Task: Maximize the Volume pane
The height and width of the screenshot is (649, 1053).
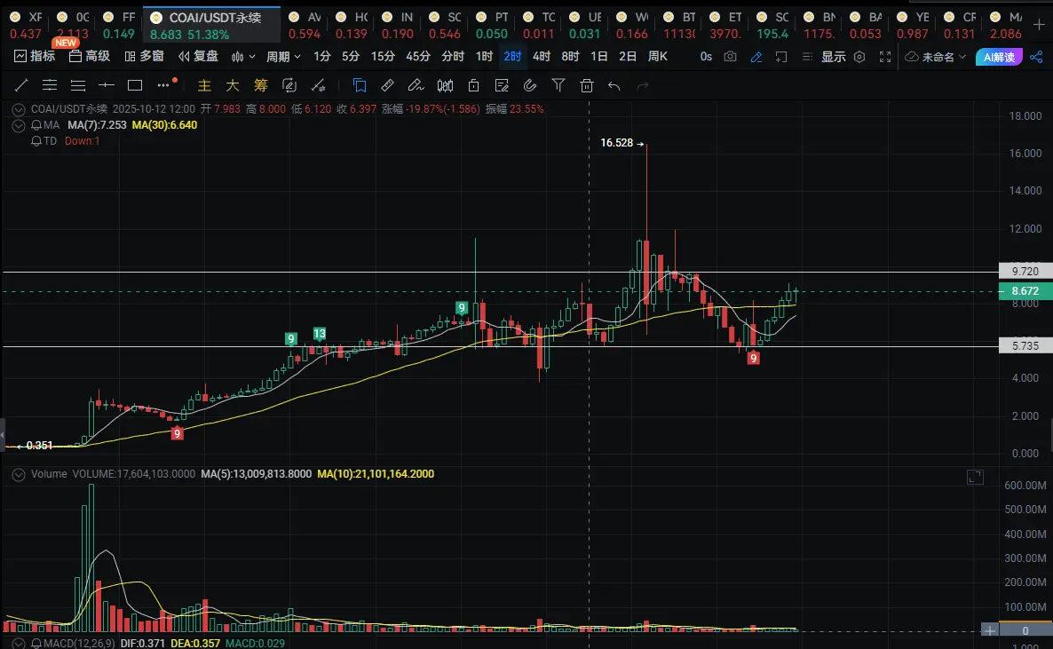Action: [975, 478]
